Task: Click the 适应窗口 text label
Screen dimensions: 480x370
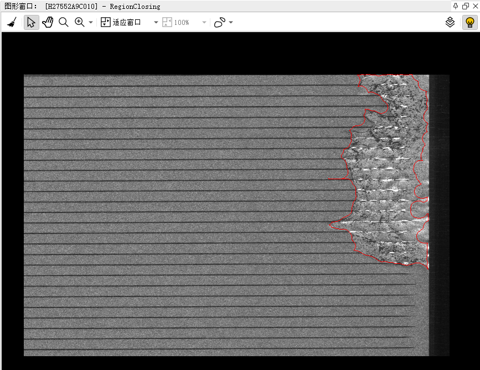Action: click(127, 23)
